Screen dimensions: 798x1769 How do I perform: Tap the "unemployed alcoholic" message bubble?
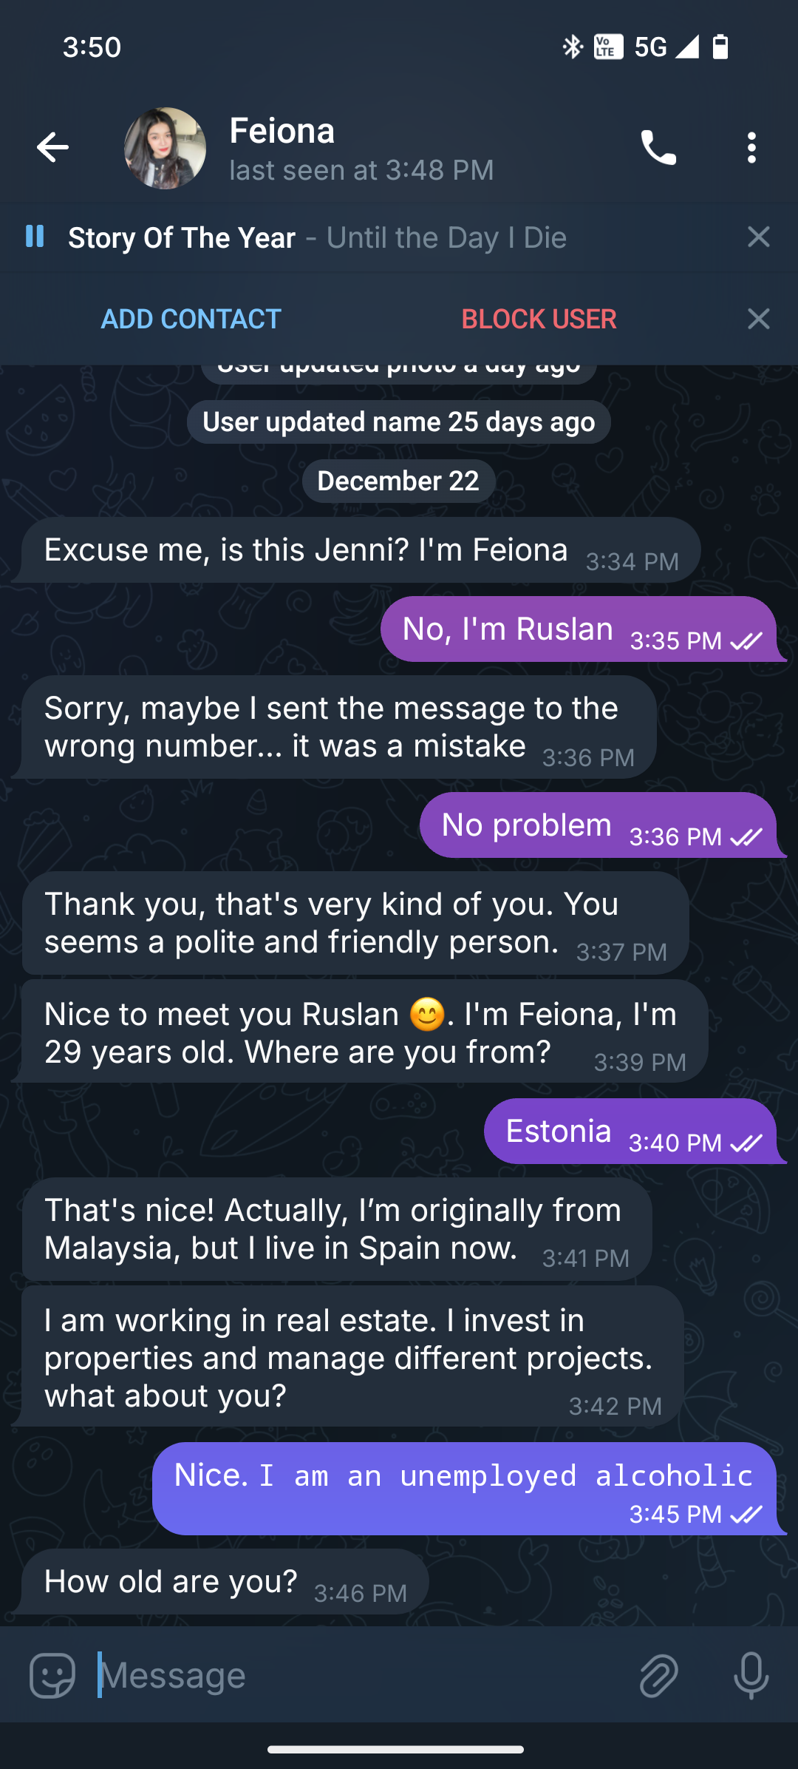coord(464,1488)
